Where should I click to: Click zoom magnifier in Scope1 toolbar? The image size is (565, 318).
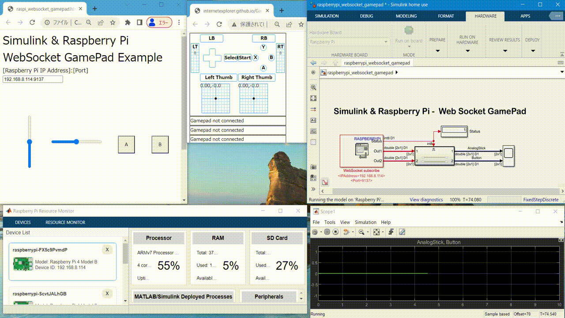coord(361,232)
